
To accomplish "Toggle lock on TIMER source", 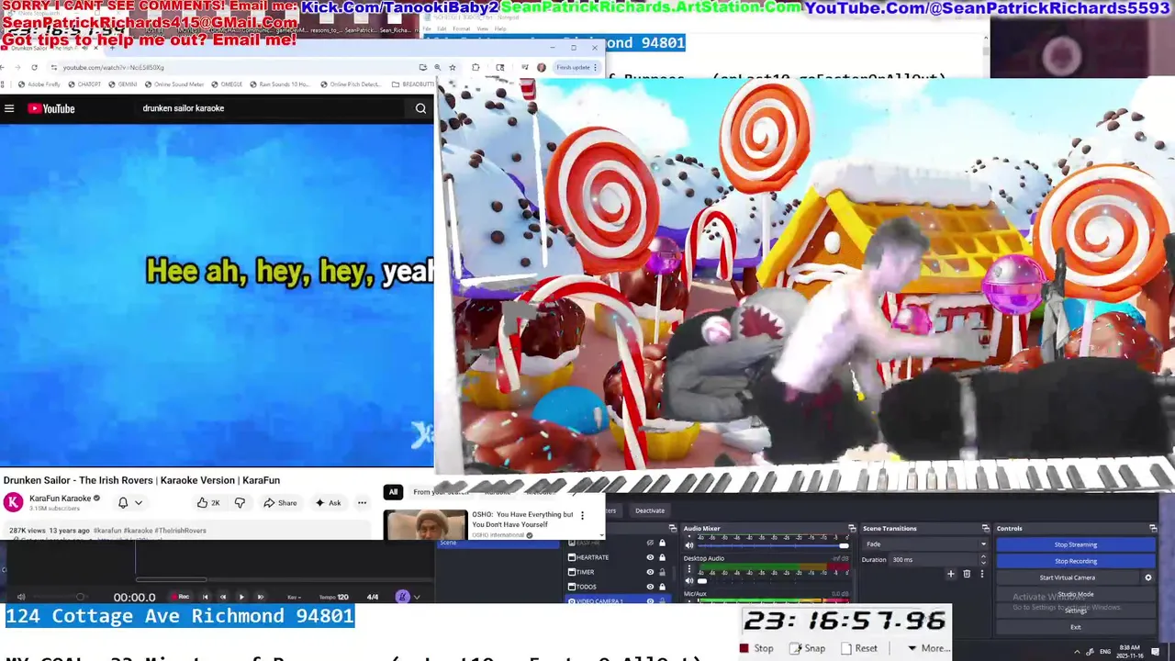I will pyautogui.click(x=662, y=572).
